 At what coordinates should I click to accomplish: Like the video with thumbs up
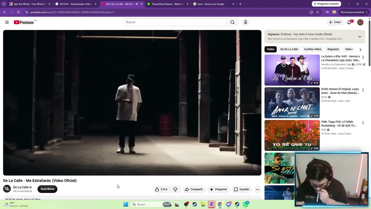pyautogui.click(x=161, y=189)
